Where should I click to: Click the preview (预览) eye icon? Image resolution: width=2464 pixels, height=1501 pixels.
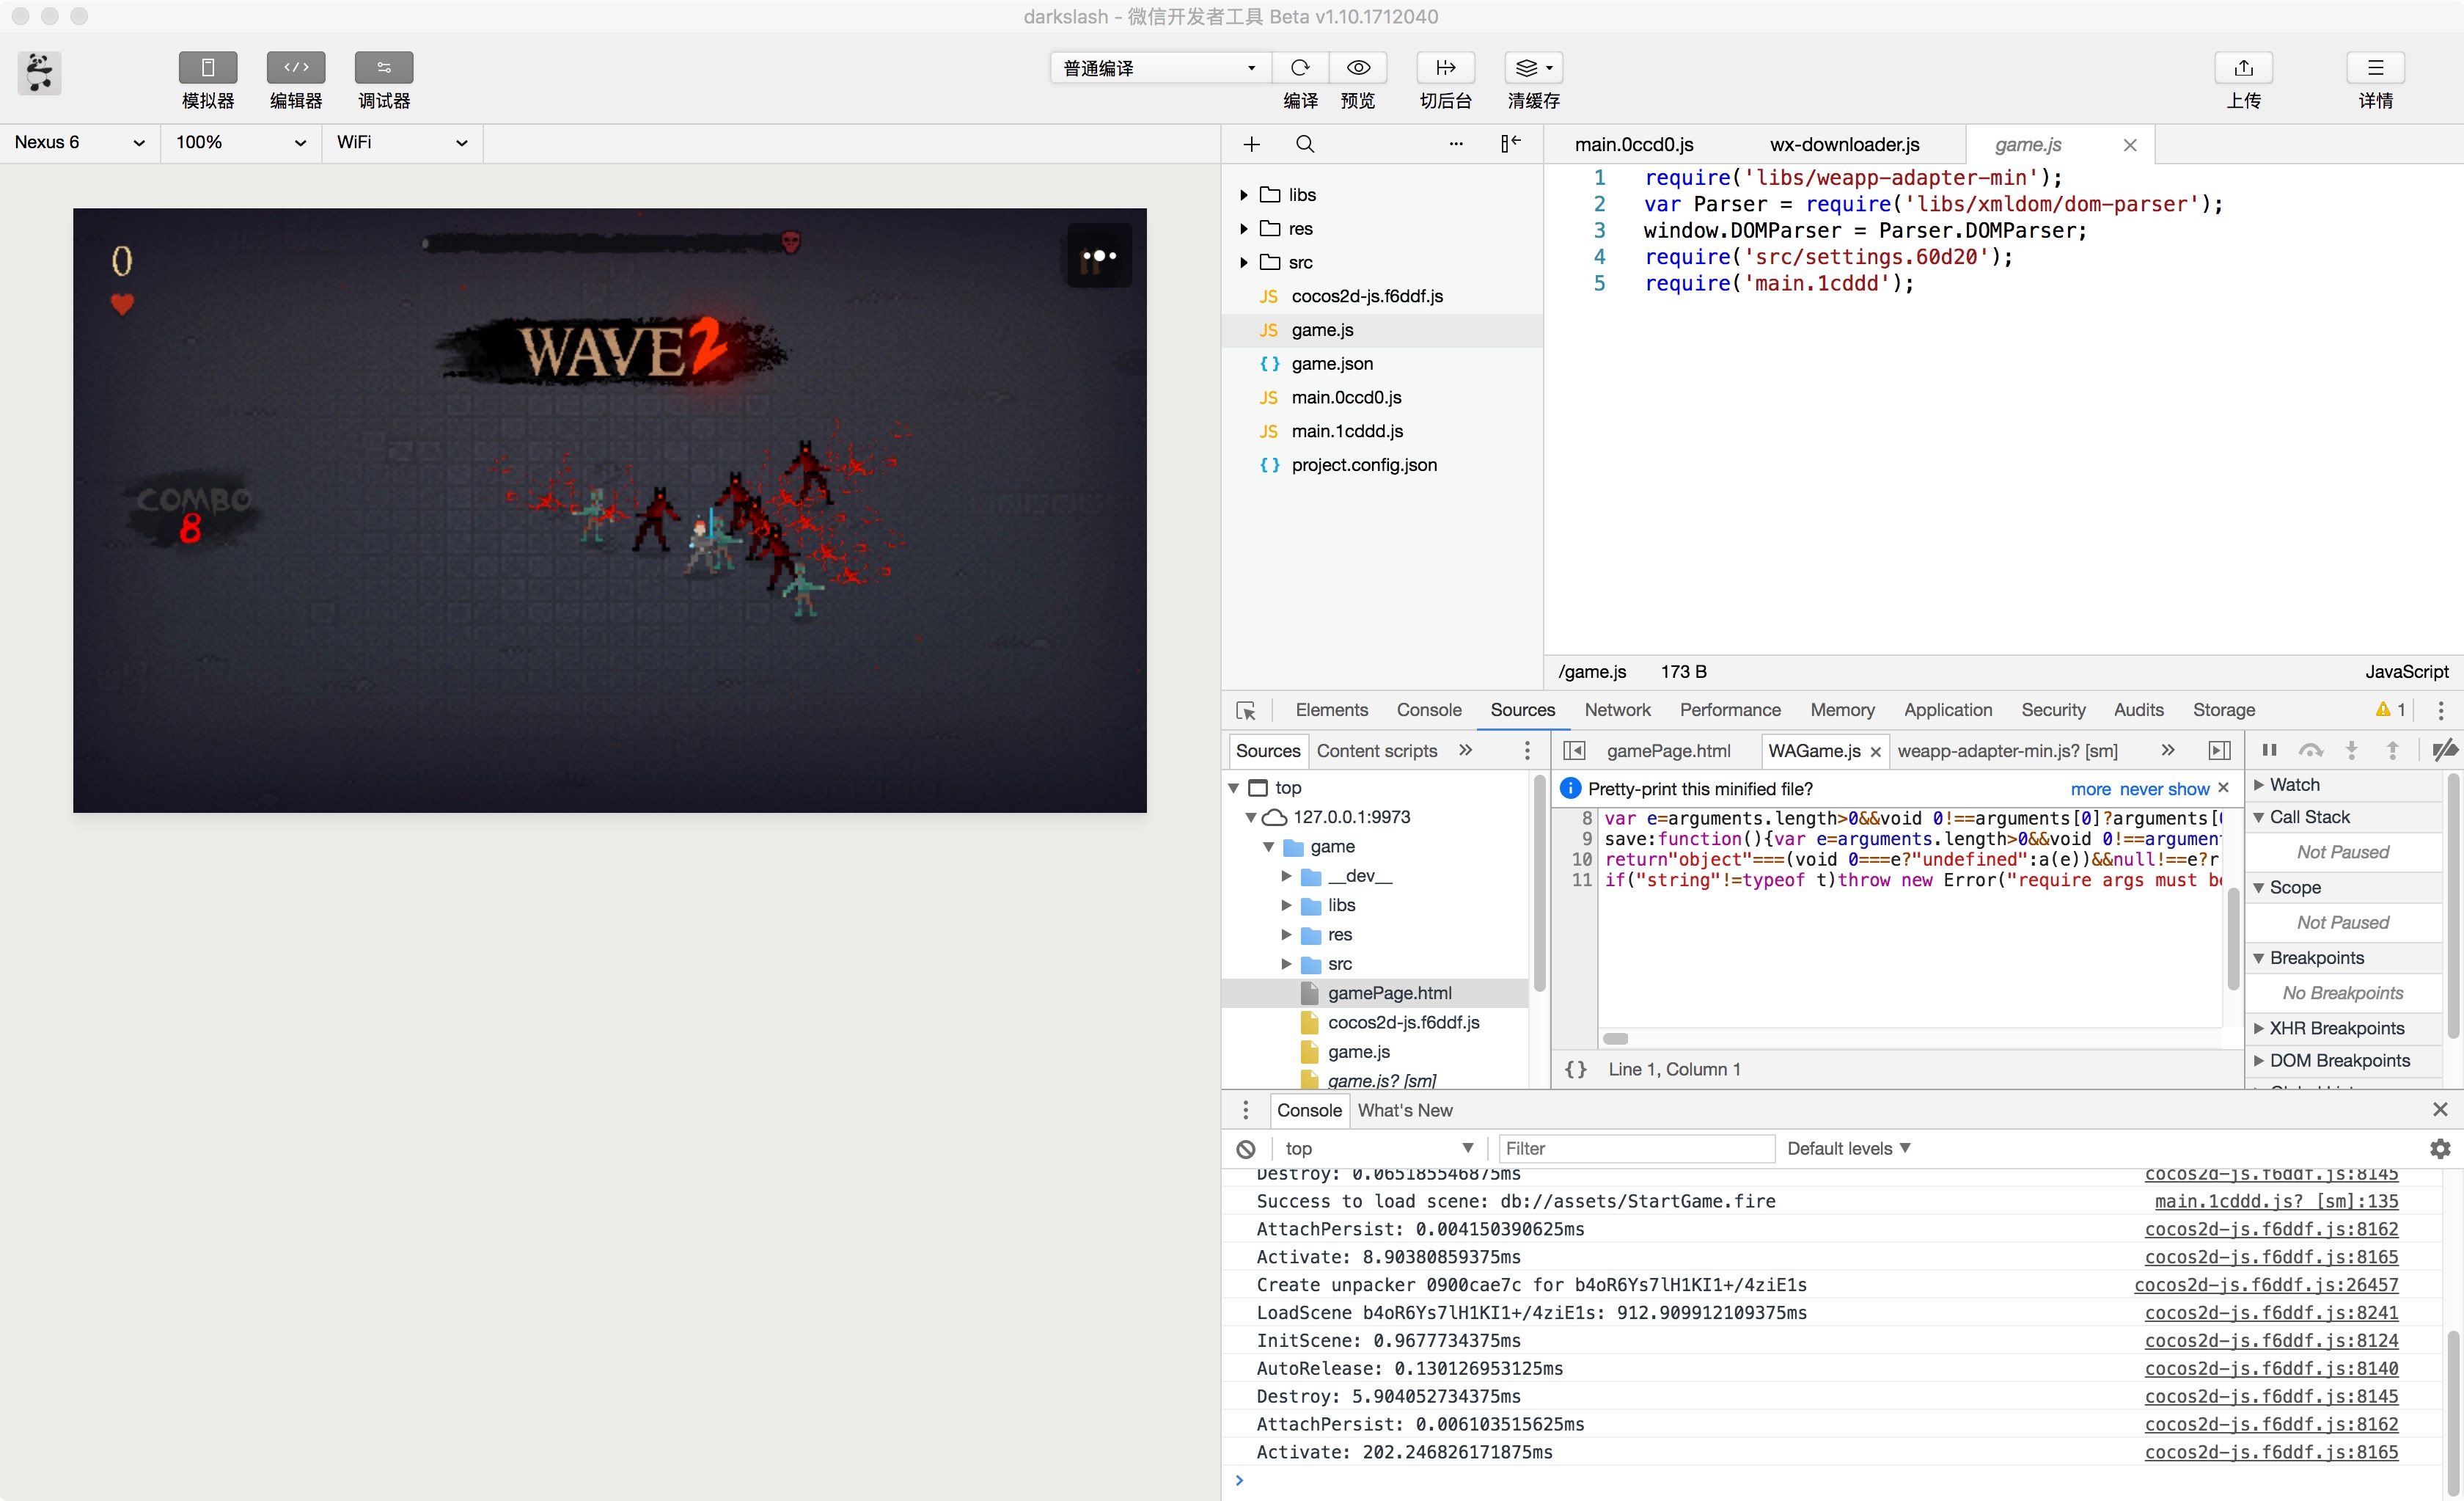1358,68
